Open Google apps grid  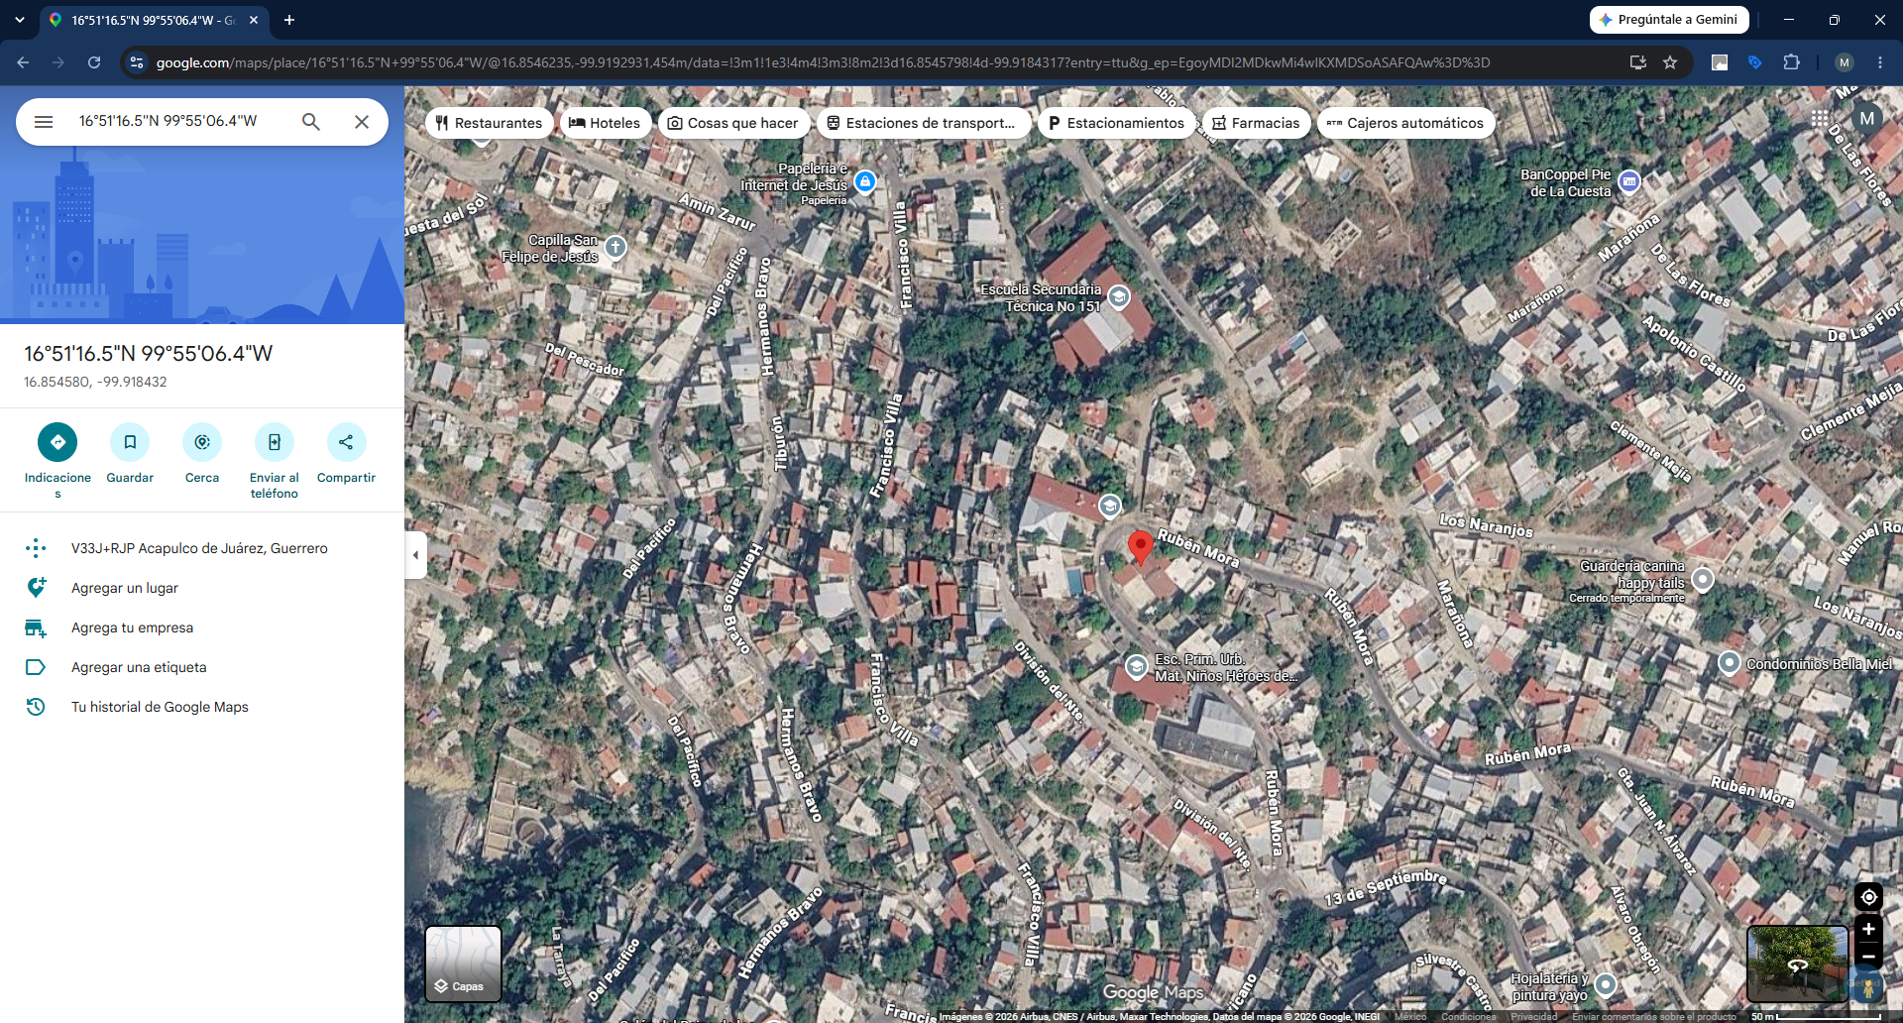point(1820,119)
